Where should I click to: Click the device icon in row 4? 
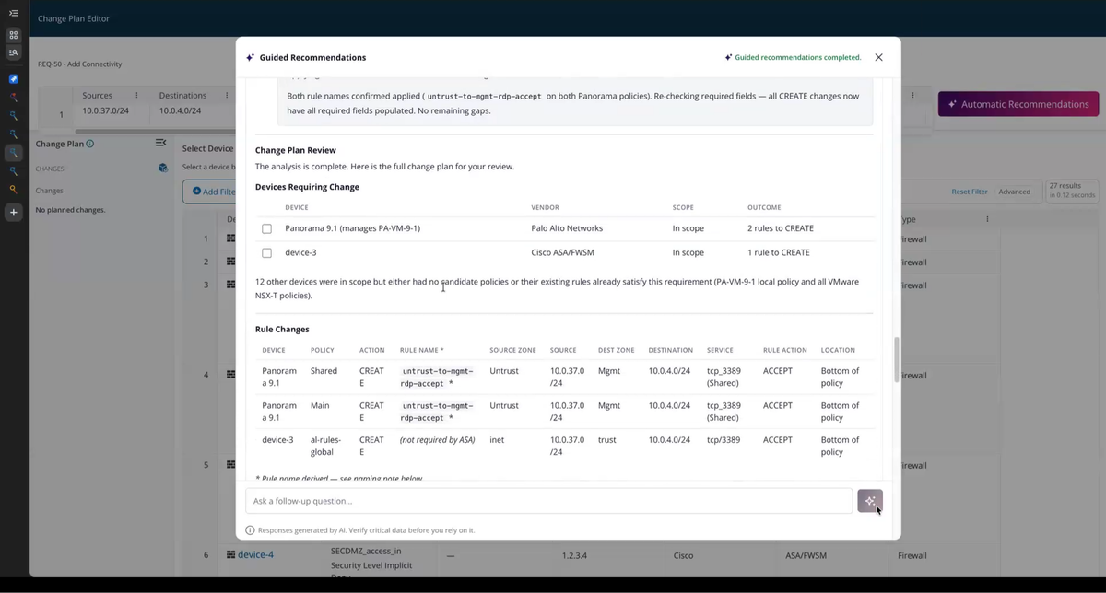[231, 375]
